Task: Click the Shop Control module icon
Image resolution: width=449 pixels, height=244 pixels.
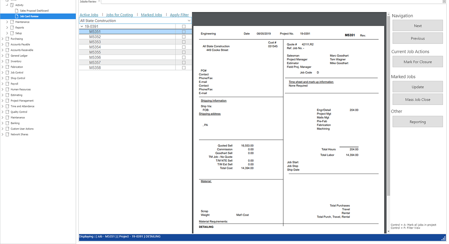Action: [x=7, y=78]
